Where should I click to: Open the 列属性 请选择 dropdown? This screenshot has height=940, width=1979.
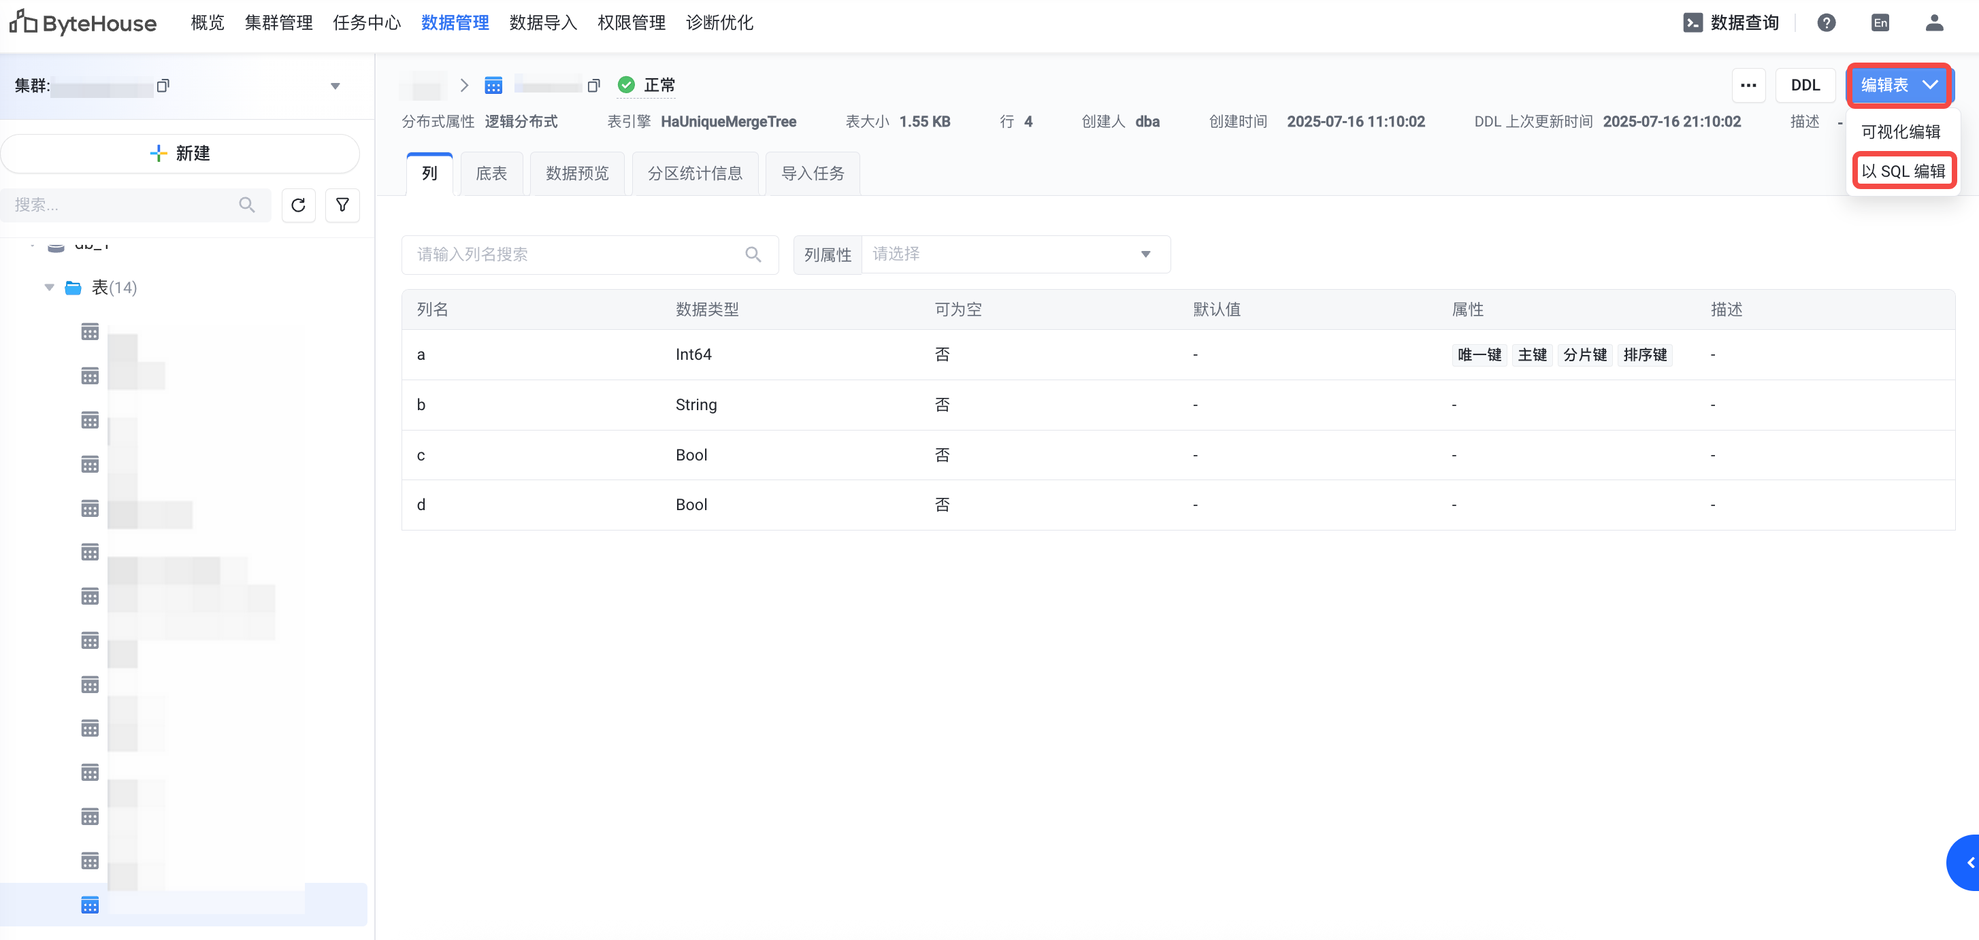tap(1015, 254)
